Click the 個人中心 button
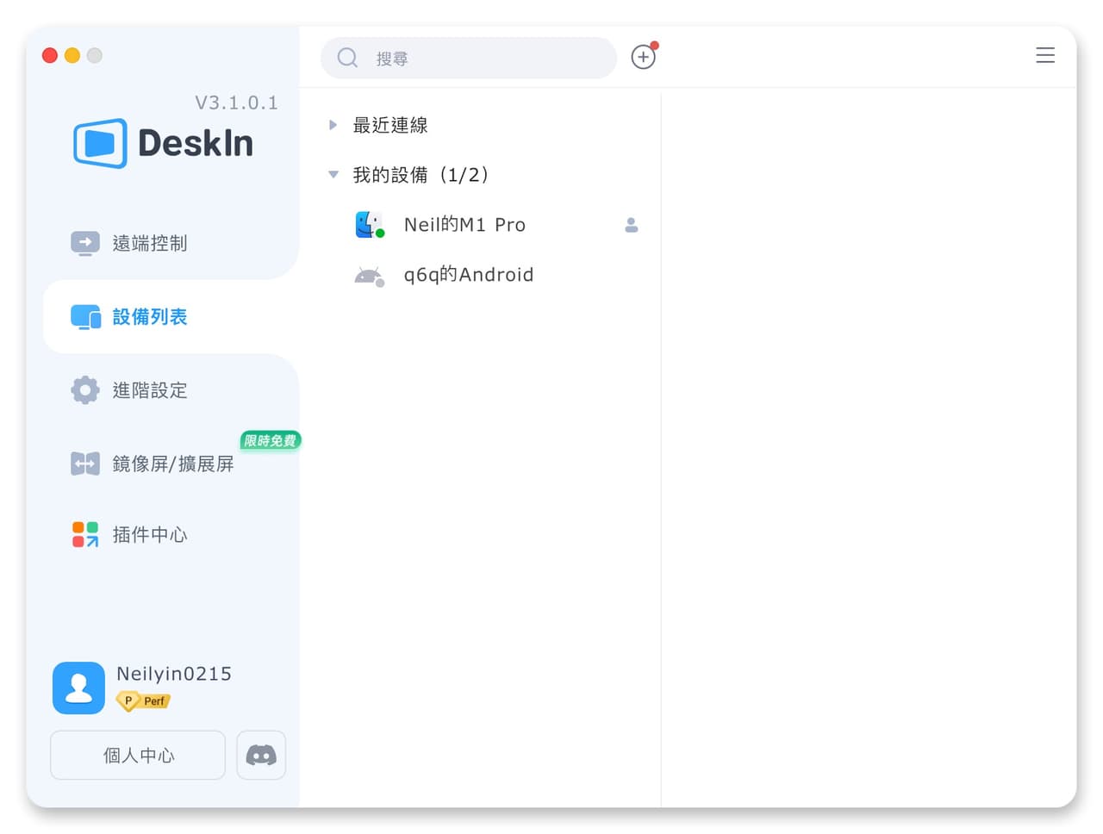Screen dimensions: 1103x834 pos(138,756)
